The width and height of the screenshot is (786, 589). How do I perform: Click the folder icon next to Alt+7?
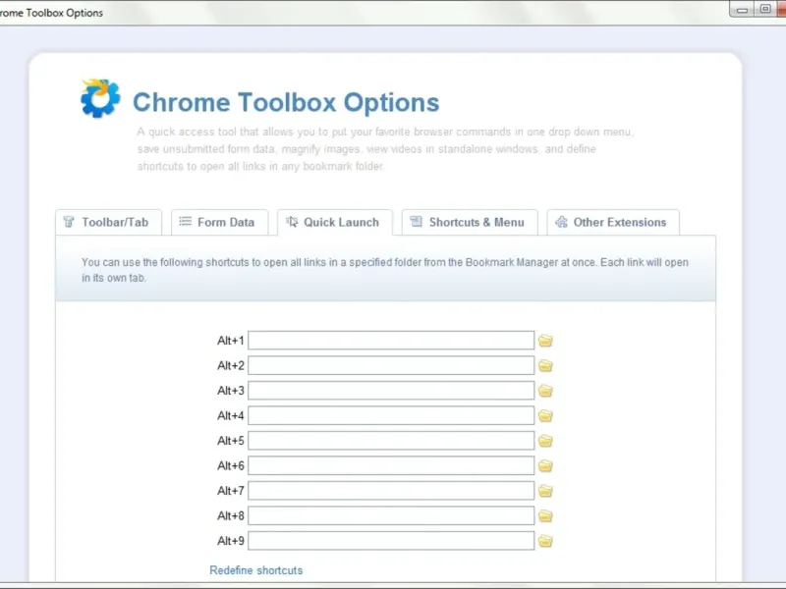pos(545,491)
